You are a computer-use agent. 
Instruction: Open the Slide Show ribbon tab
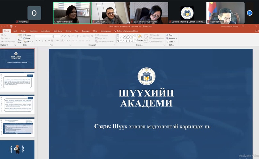[58, 31]
